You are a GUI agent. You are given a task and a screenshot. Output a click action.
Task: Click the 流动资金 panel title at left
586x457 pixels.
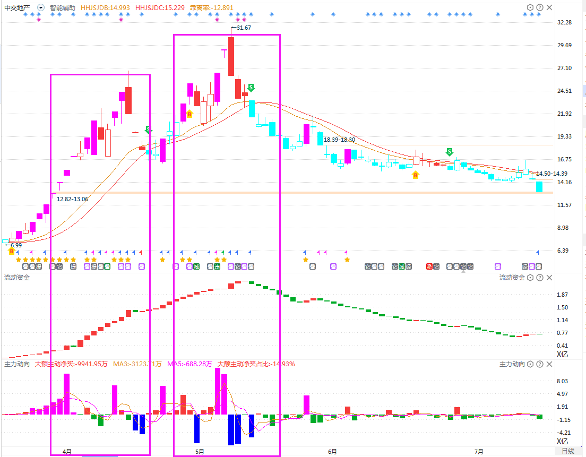click(x=17, y=278)
